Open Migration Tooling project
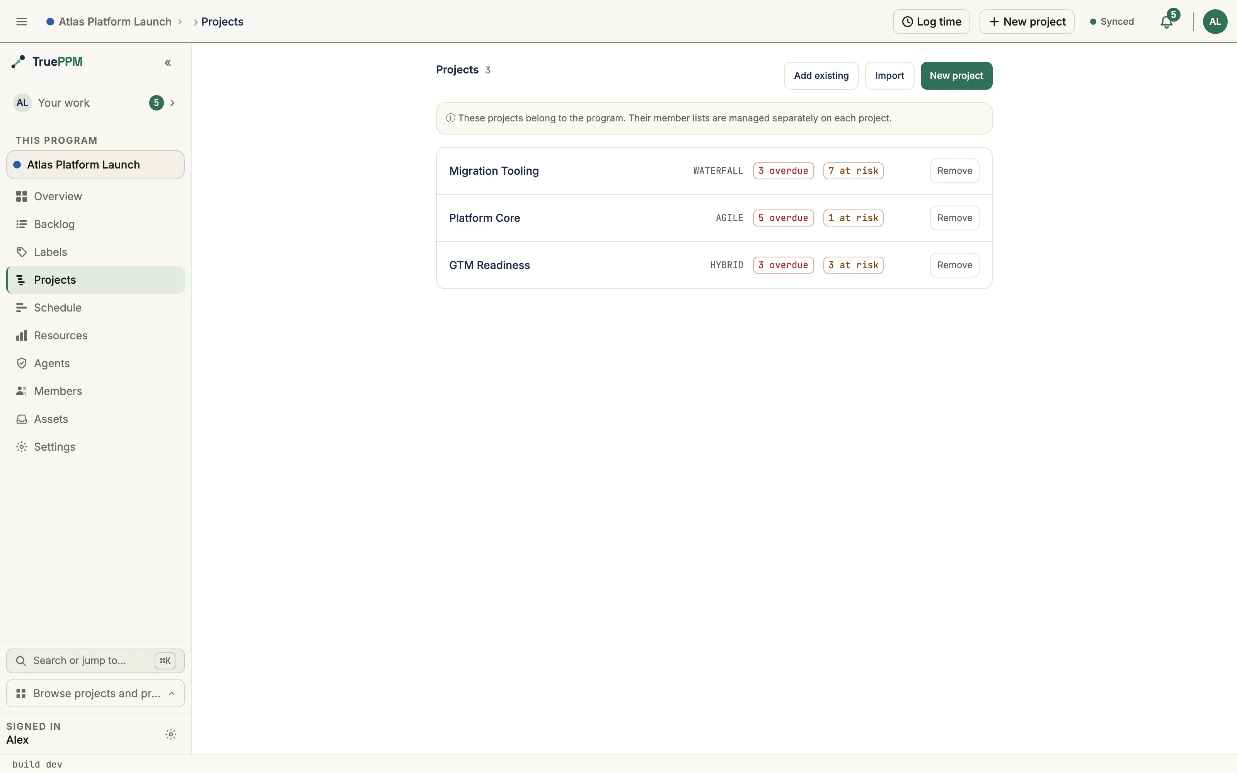Screen dimensions: 1237x773 [x=494, y=171]
